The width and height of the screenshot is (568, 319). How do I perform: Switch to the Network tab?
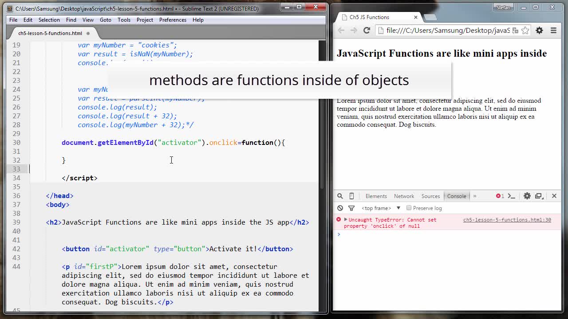click(404, 196)
